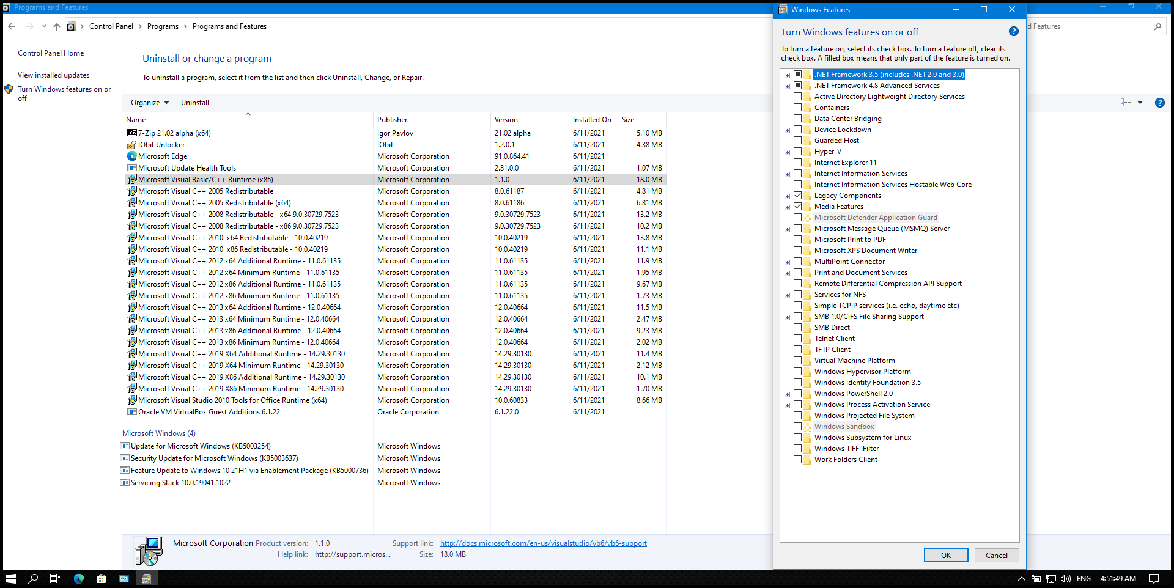Click Programs in the breadcrumb path

[x=163, y=26]
